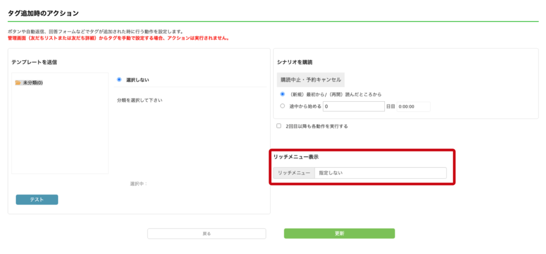The height and width of the screenshot is (254, 546).
Task: Click the green 更新 button
Action: coord(339,233)
